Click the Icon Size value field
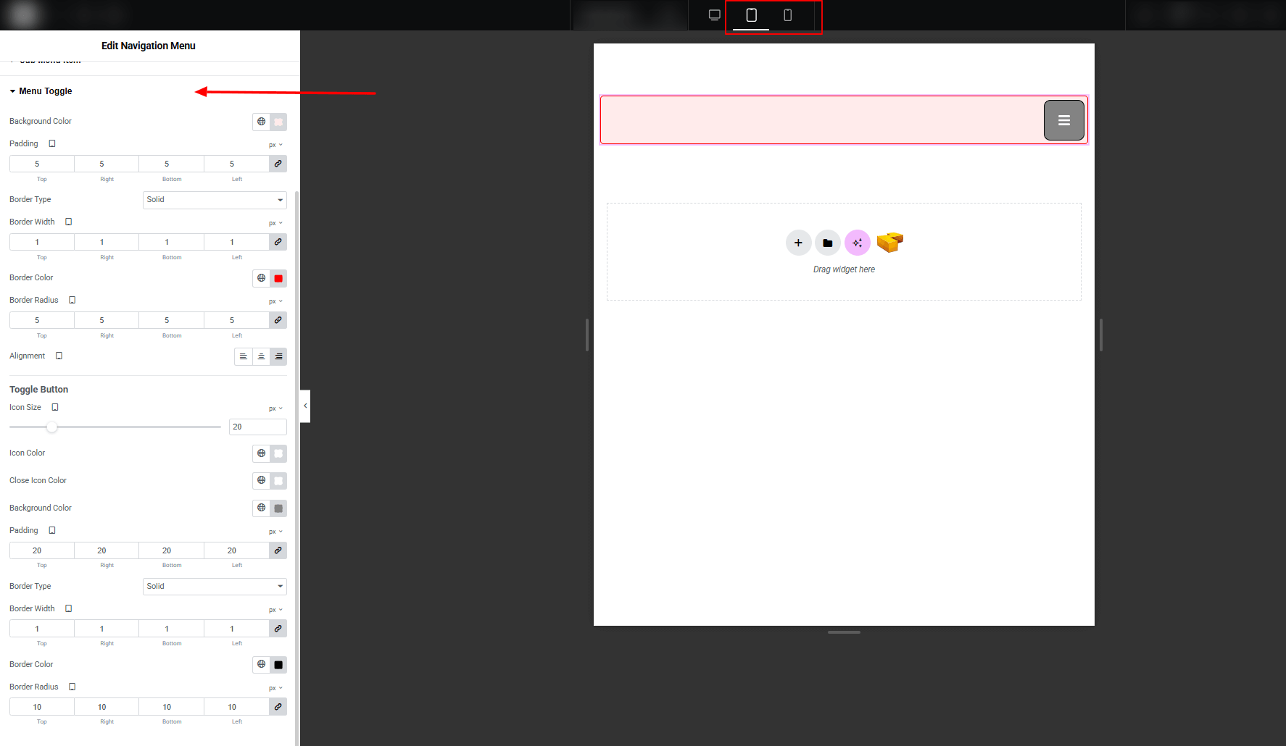The image size is (1286, 746). click(x=257, y=427)
